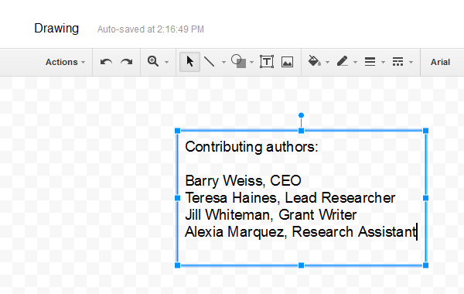Open the Arial font selector
464x294 pixels.
[x=440, y=62]
